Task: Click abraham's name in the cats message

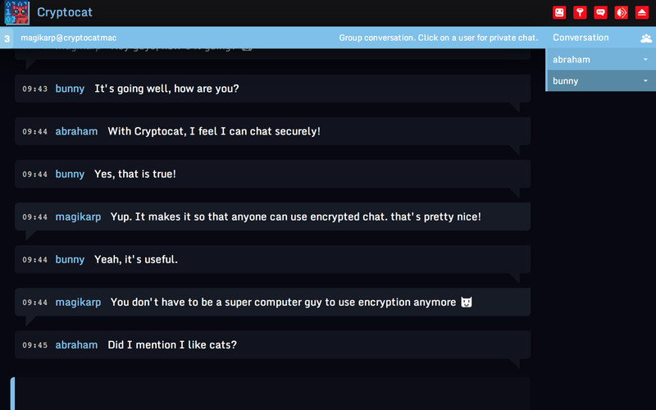Action: pos(76,344)
